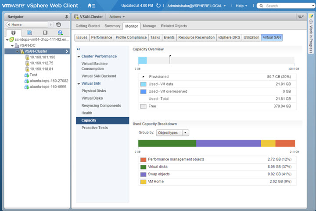Open Virtual Machine Consumption view
The height and width of the screenshot is (211, 316).
tap(94, 66)
